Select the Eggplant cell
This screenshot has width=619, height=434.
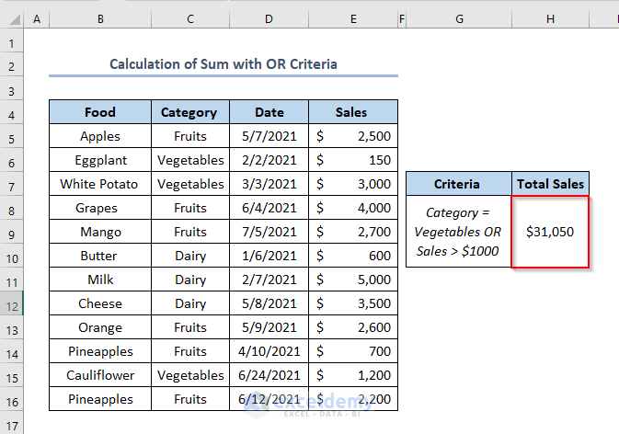point(99,160)
